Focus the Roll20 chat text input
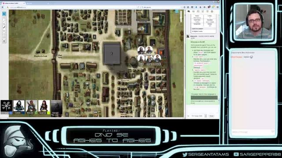Image resolution: width=282 pixels, height=158 pixels. pyautogui.click(x=202, y=109)
